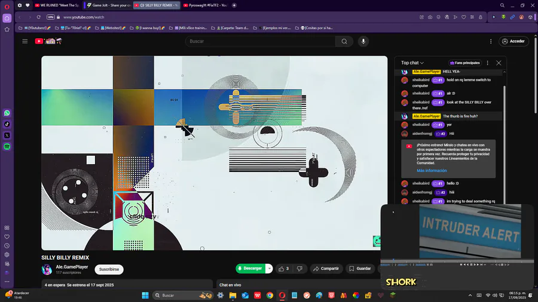
Task: Open Chrome from the taskbar
Action: click(x=270, y=295)
